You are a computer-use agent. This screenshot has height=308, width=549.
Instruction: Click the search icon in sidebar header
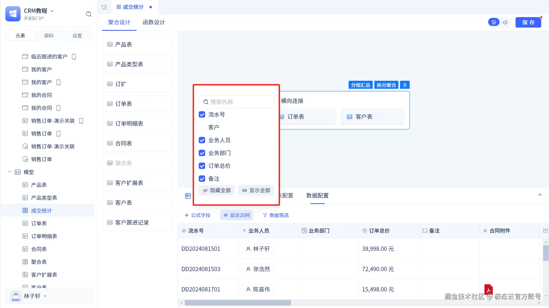89,14
